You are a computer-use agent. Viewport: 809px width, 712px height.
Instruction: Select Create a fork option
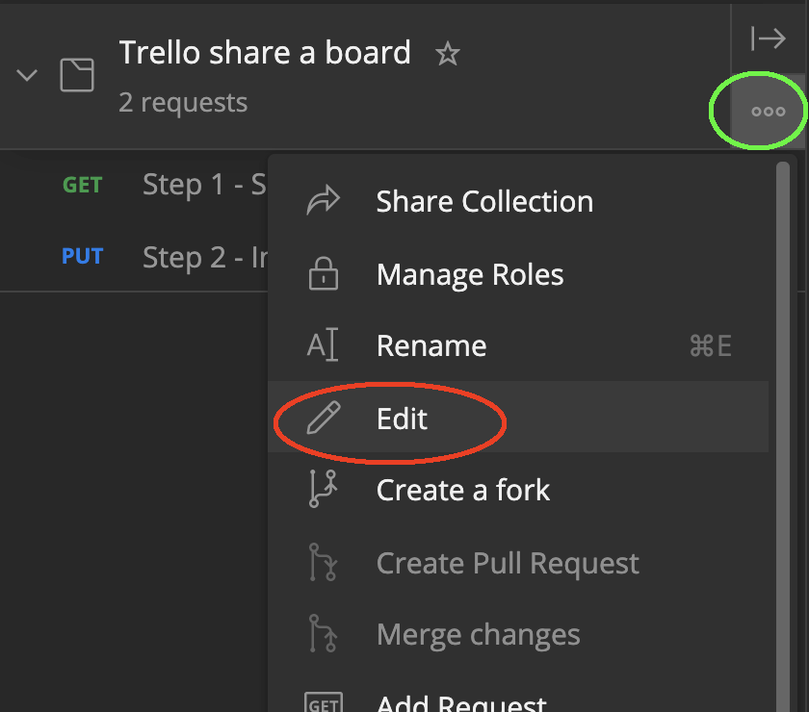click(518, 490)
